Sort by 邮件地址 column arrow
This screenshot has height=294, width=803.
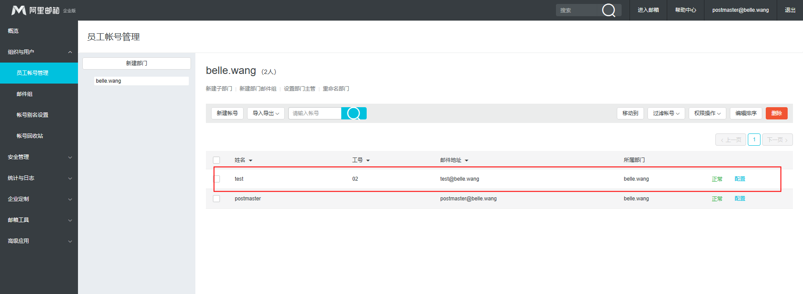[x=467, y=161]
